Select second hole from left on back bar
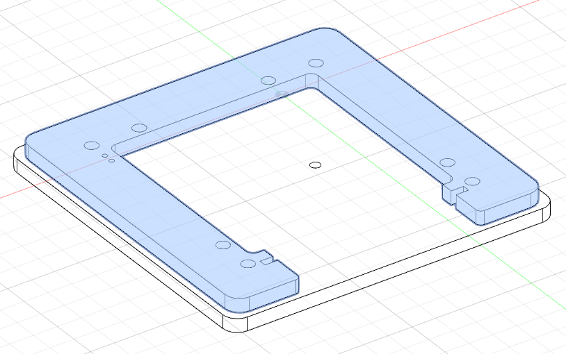This screenshot has height=354, width=566. 139,128
